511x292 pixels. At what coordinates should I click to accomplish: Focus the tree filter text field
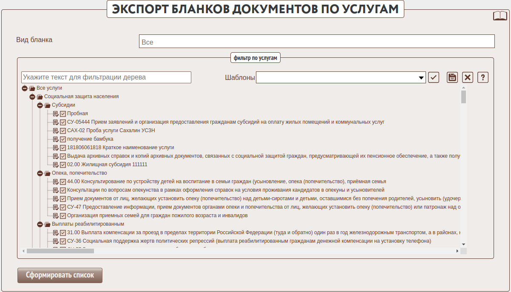(x=106, y=77)
